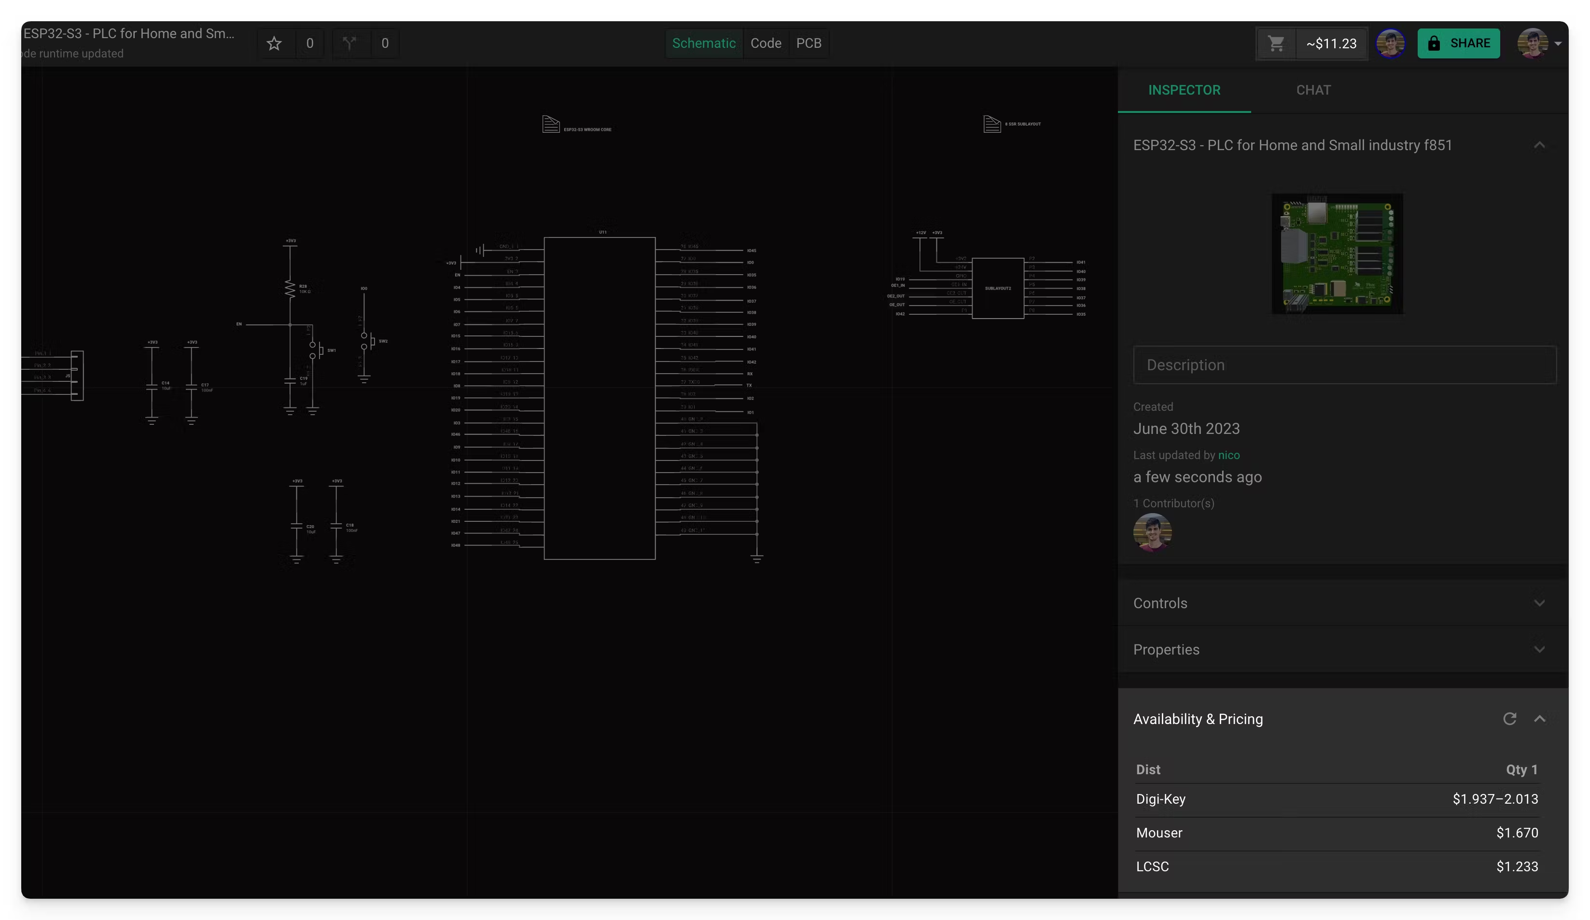The width and height of the screenshot is (1590, 920).
Task: Collapse the project title section chevron
Action: pos(1539,145)
